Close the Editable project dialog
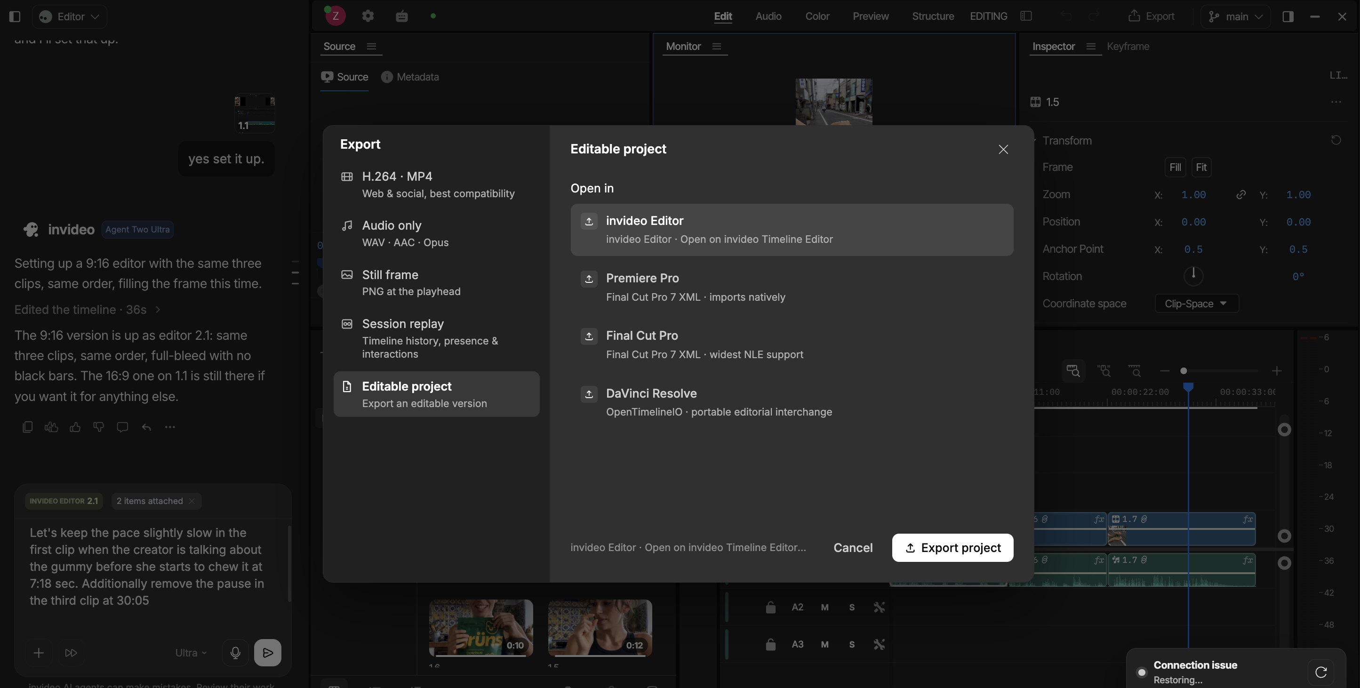Viewport: 1360px width, 688px height. 1003,150
